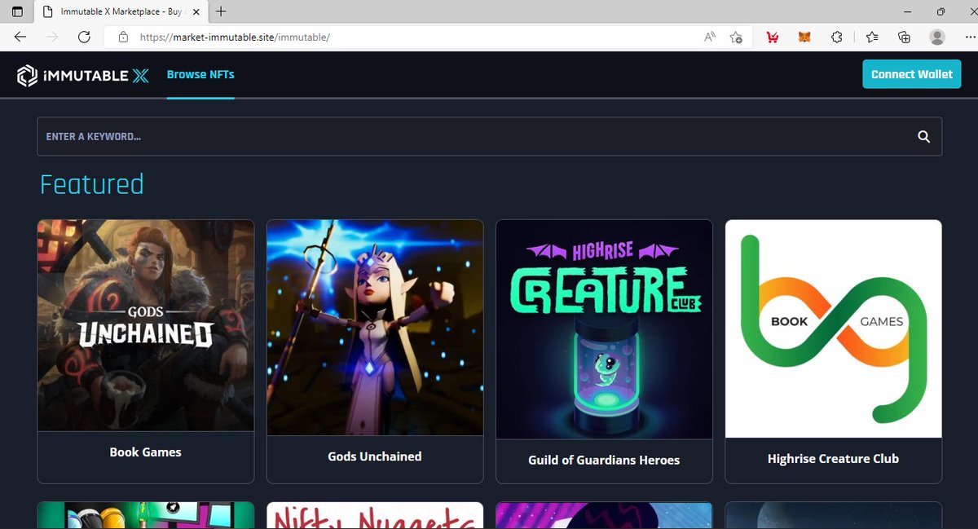Go back with the browser back arrow
The height and width of the screenshot is (529, 978).
pyautogui.click(x=20, y=37)
